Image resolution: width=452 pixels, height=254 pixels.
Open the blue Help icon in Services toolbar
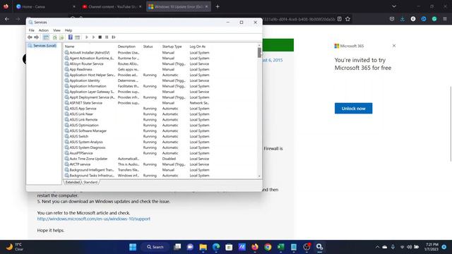[x=71, y=37]
